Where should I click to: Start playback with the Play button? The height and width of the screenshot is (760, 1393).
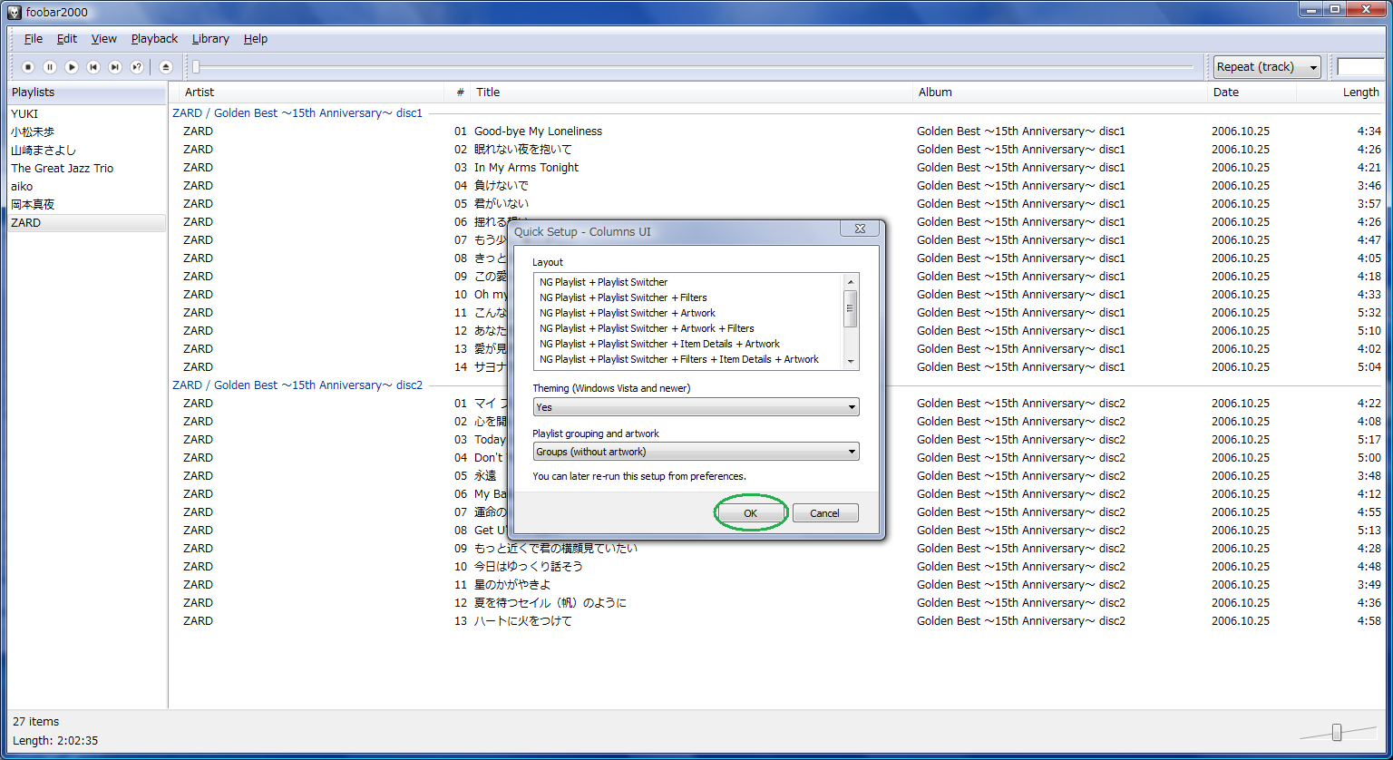pyautogui.click(x=72, y=67)
